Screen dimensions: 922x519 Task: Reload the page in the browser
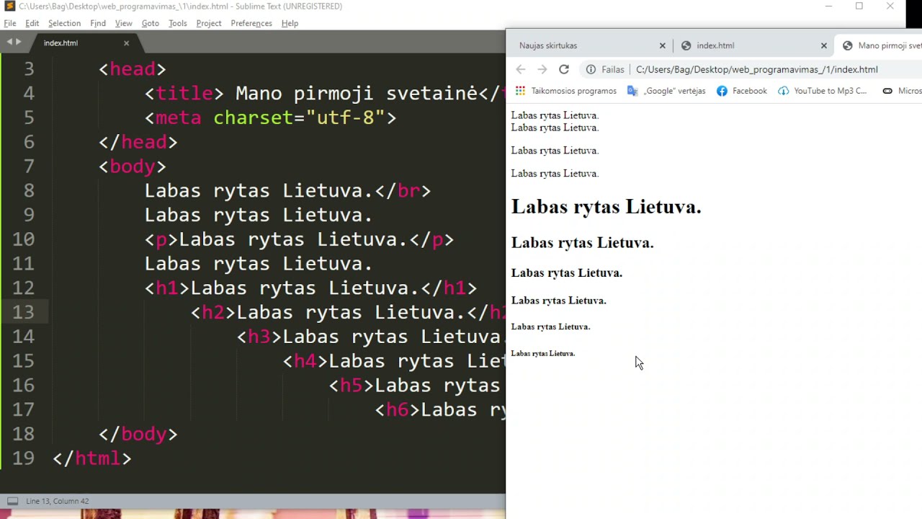[x=564, y=69]
